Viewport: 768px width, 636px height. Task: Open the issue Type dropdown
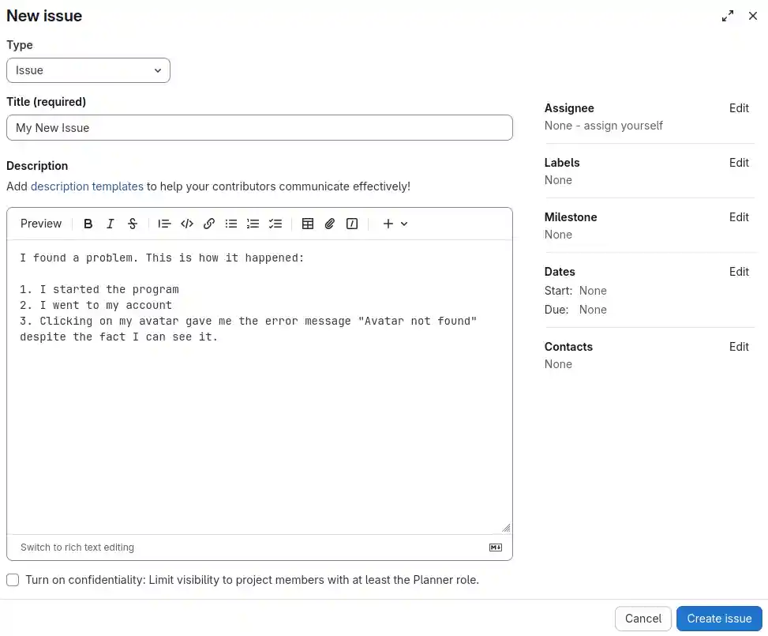click(88, 70)
